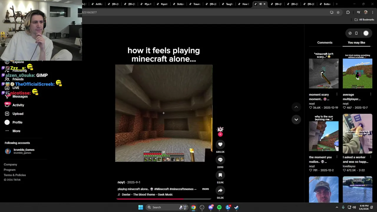The width and height of the screenshot is (377, 212).
Task: Open Chrome three-dot menu
Action: tap(373, 12)
